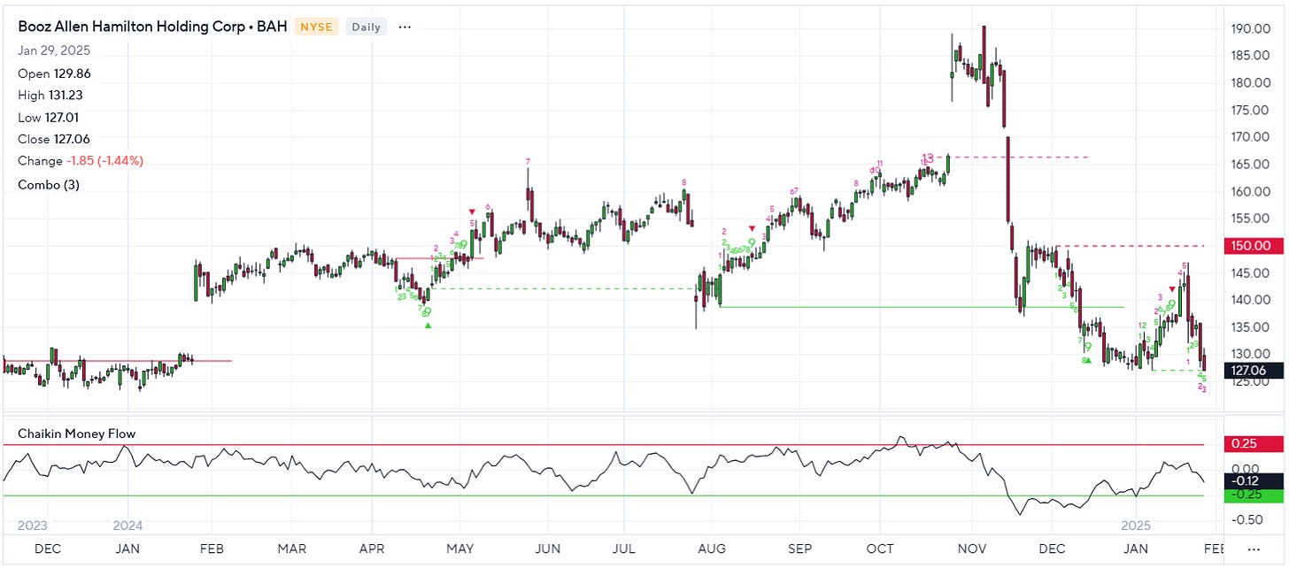Select the Chaikin Money Flow indicator label

[76, 434]
